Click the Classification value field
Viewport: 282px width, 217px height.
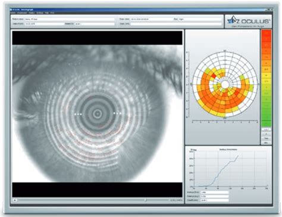214,200
